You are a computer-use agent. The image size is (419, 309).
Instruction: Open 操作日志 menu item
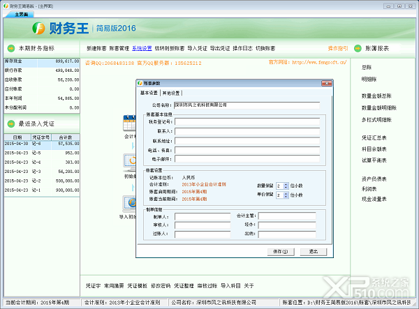coord(242,48)
